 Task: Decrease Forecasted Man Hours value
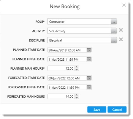[x=77, y=98]
